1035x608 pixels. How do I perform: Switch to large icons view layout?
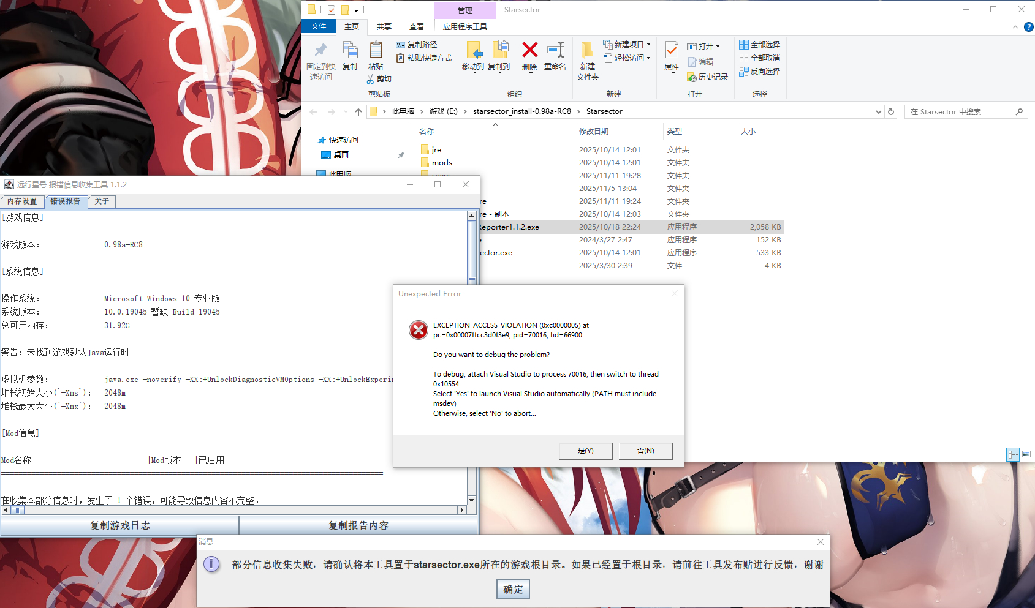[x=1026, y=454]
